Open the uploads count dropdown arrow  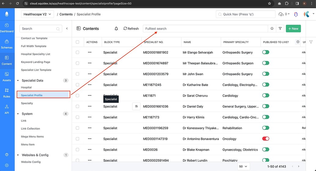(x=289, y=14)
